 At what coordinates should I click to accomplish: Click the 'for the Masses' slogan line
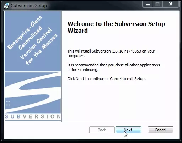(x=42, y=49)
